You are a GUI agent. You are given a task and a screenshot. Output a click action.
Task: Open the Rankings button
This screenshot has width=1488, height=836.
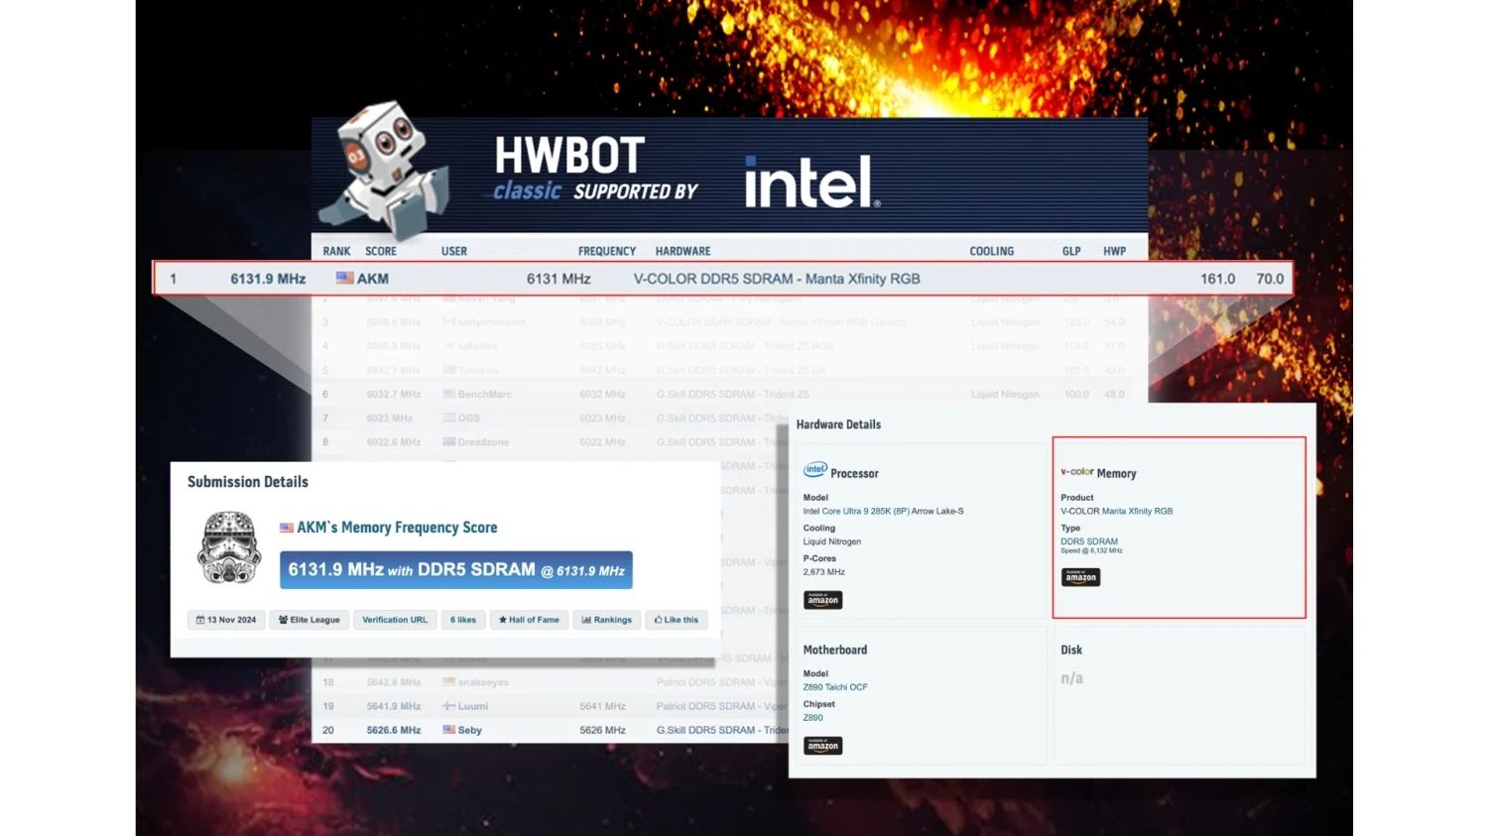(606, 620)
